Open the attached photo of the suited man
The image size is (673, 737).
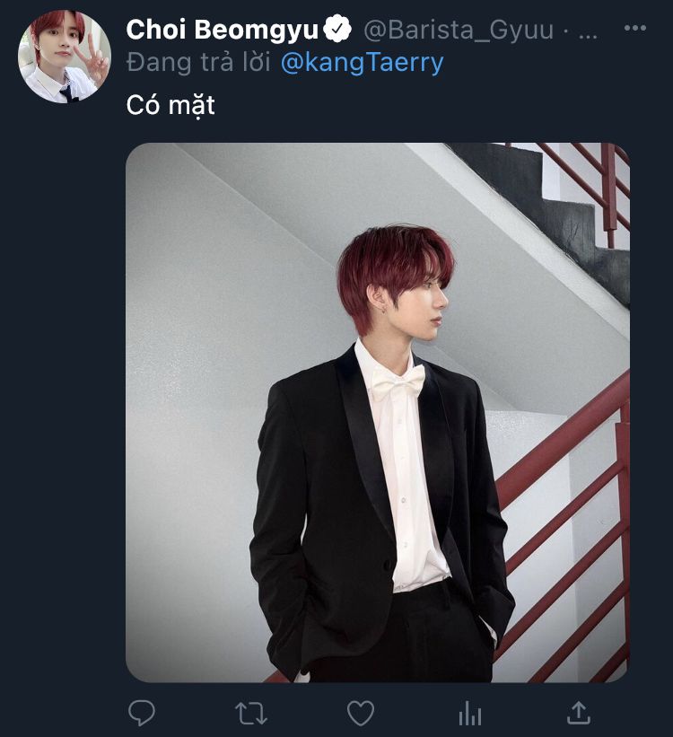[377, 412]
